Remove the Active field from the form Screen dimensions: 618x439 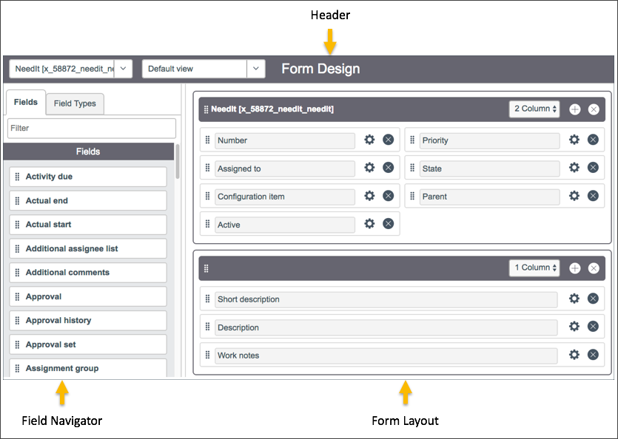tap(388, 223)
